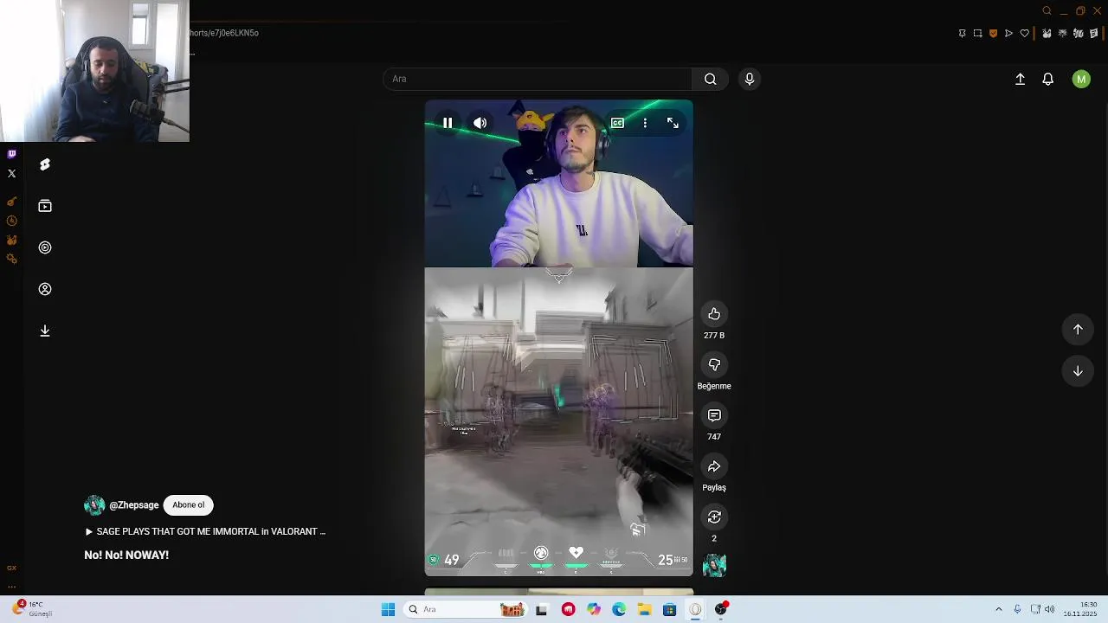
Task: Dislike the Short via Beğenme button
Action: tap(714, 365)
